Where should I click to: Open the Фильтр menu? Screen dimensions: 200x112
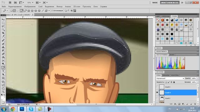59,7
